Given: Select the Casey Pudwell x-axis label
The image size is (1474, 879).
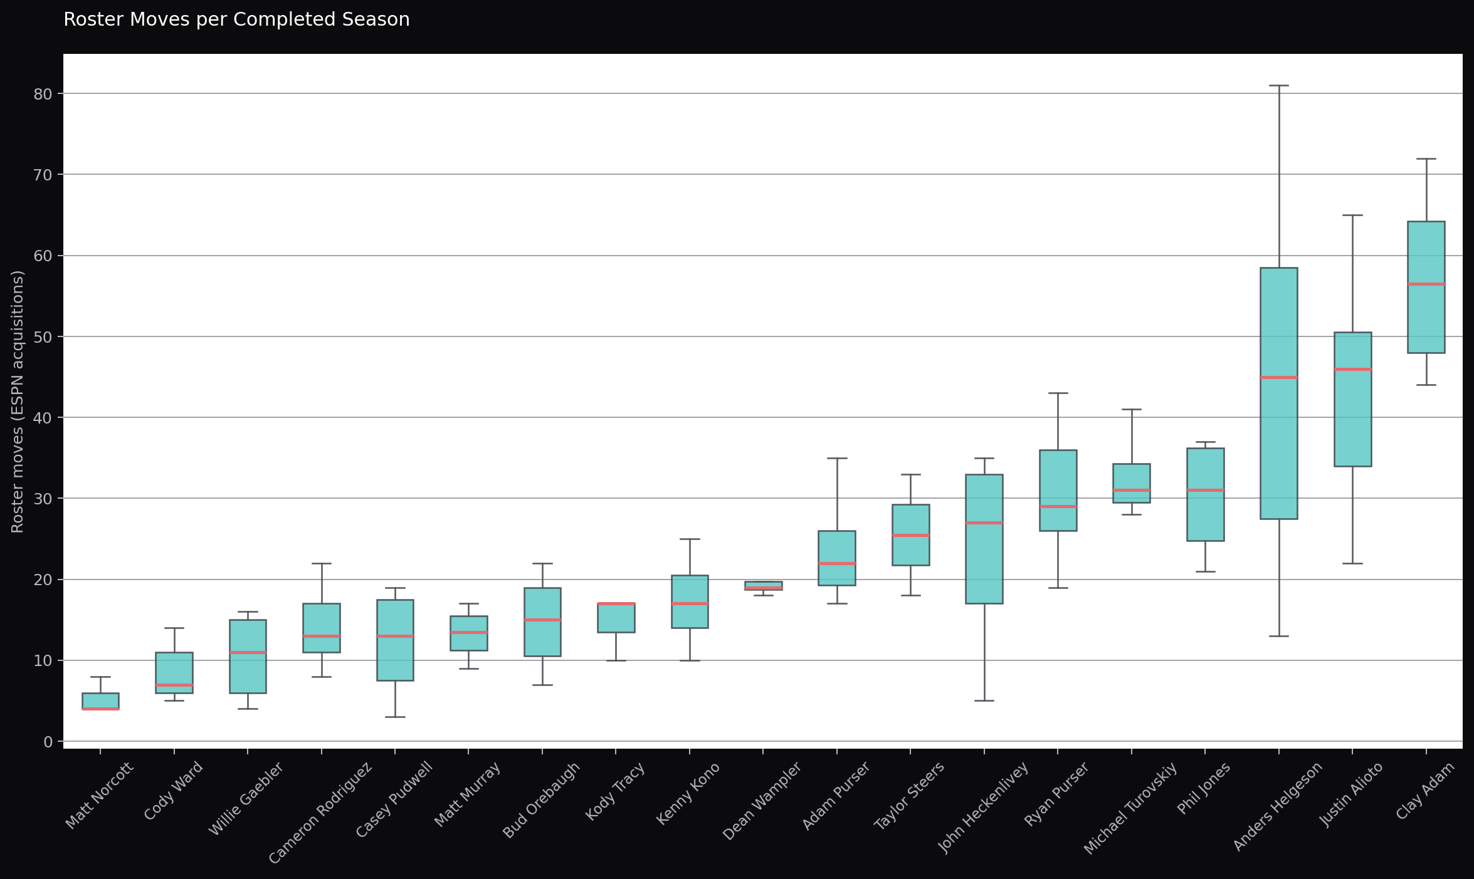Looking at the screenshot, I should [x=394, y=799].
